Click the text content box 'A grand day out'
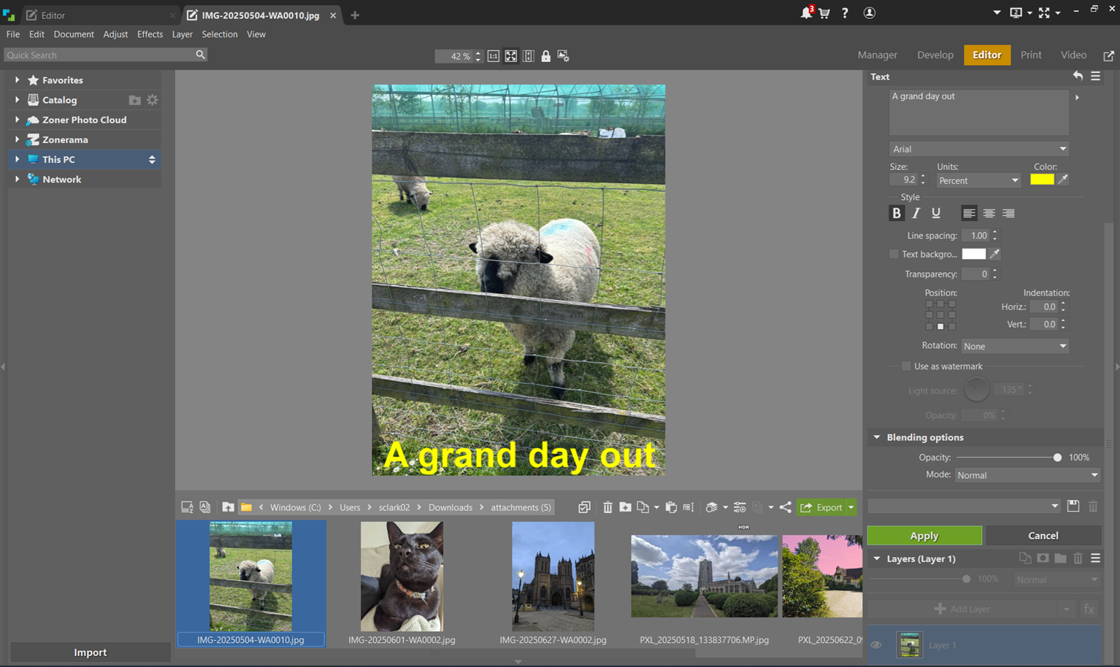The height and width of the screenshot is (667, 1120). pos(979,112)
